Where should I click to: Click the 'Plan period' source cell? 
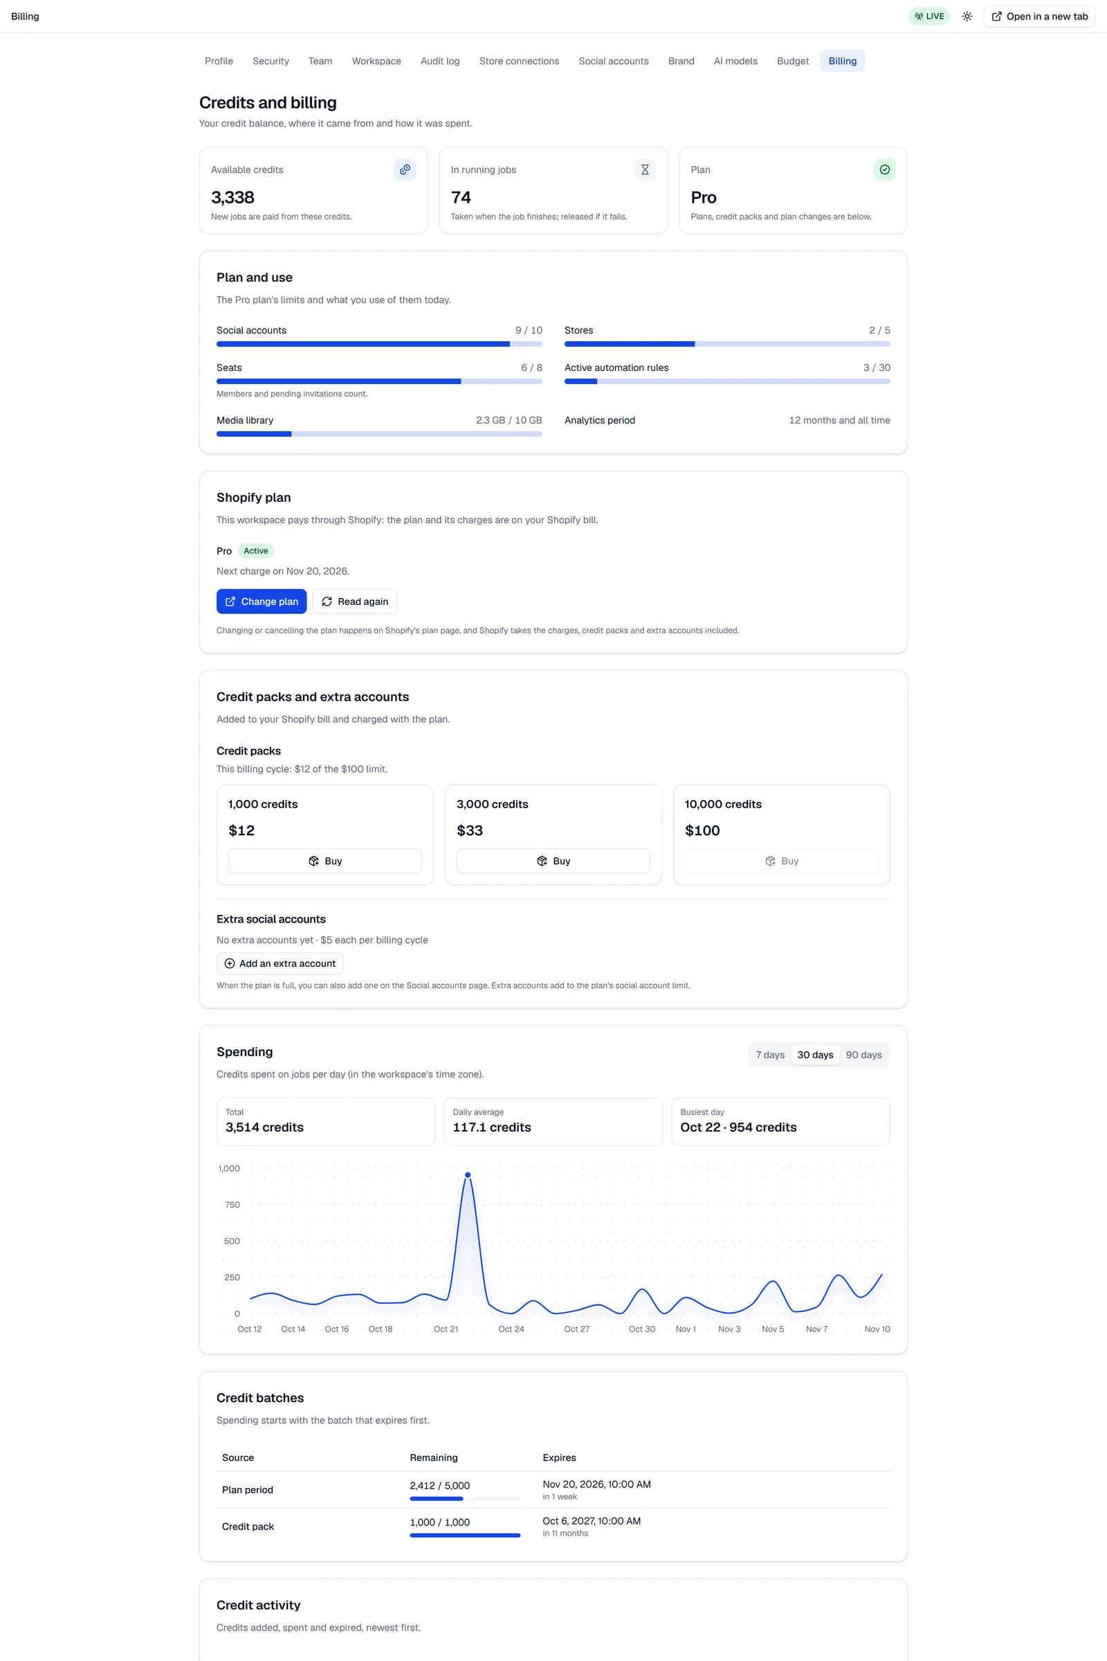[x=247, y=1489]
